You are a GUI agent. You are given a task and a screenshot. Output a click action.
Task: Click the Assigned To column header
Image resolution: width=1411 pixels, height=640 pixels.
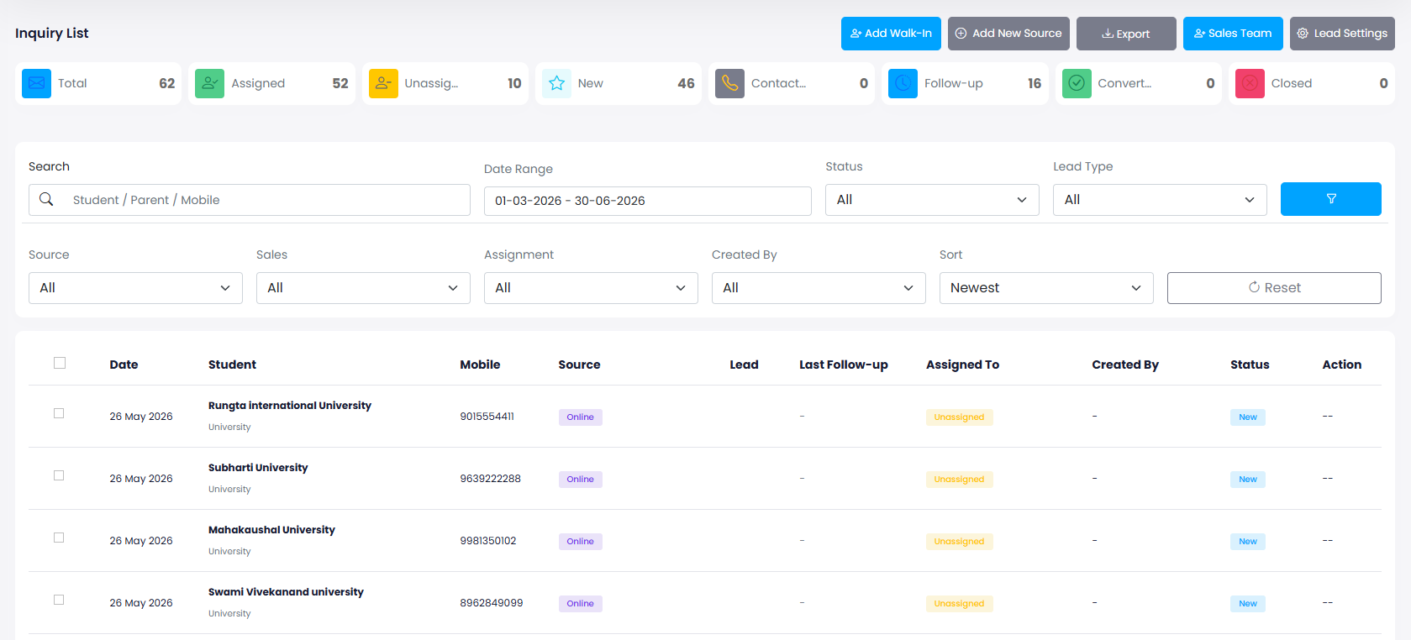tap(962, 365)
